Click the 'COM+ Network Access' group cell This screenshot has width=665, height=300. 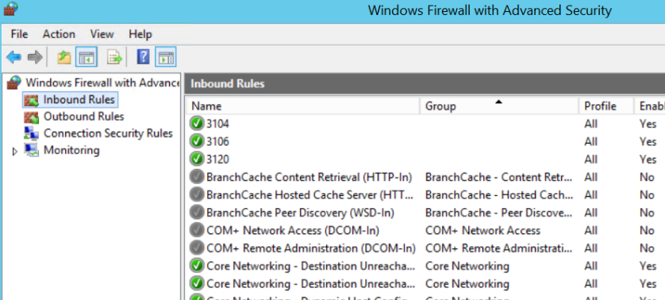click(x=482, y=230)
